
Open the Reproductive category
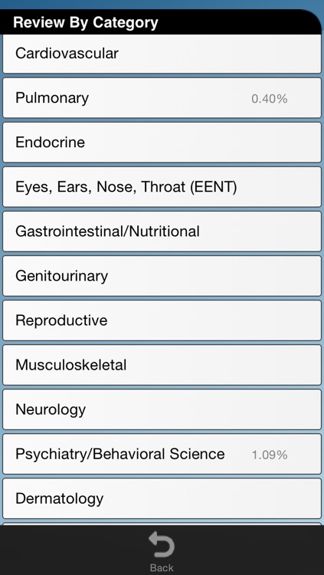[x=162, y=320]
